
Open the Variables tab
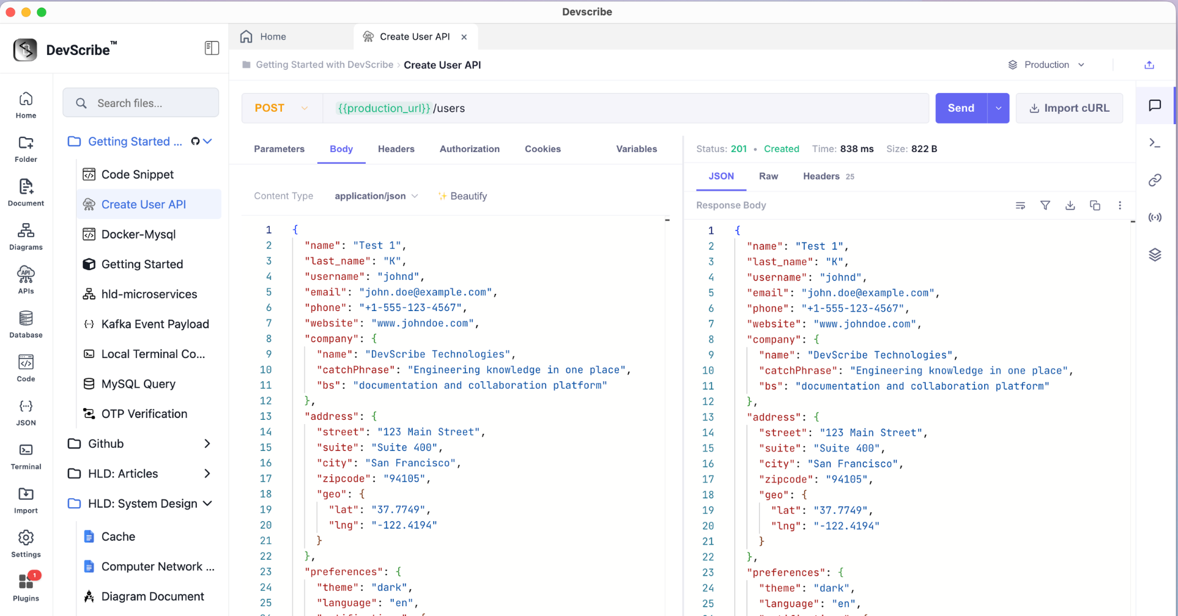(636, 149)
